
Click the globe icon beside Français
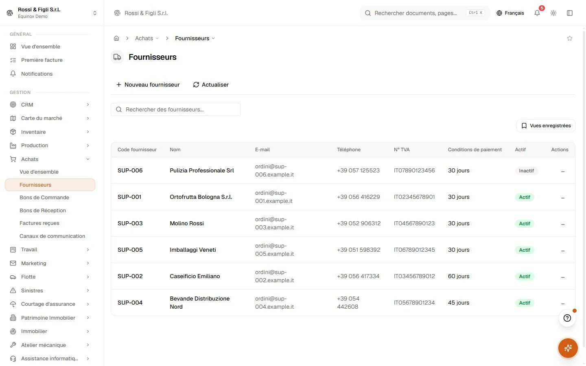(x=499, y=13)
